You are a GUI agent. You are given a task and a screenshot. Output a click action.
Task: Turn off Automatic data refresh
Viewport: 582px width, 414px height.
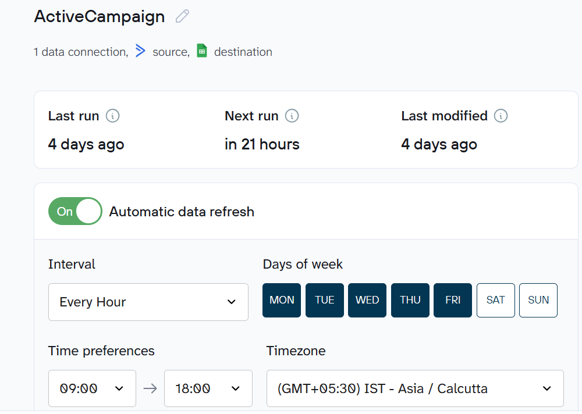pos(74,211)
